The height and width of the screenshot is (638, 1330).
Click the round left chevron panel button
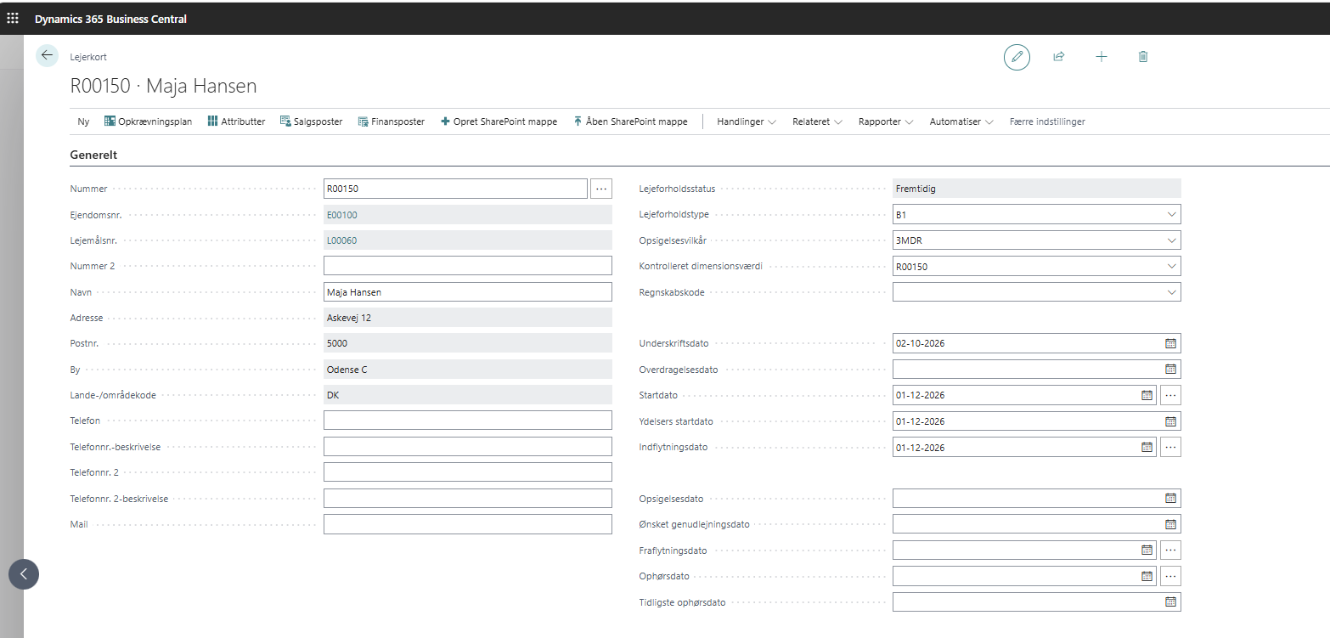click(x=24, y=573)
